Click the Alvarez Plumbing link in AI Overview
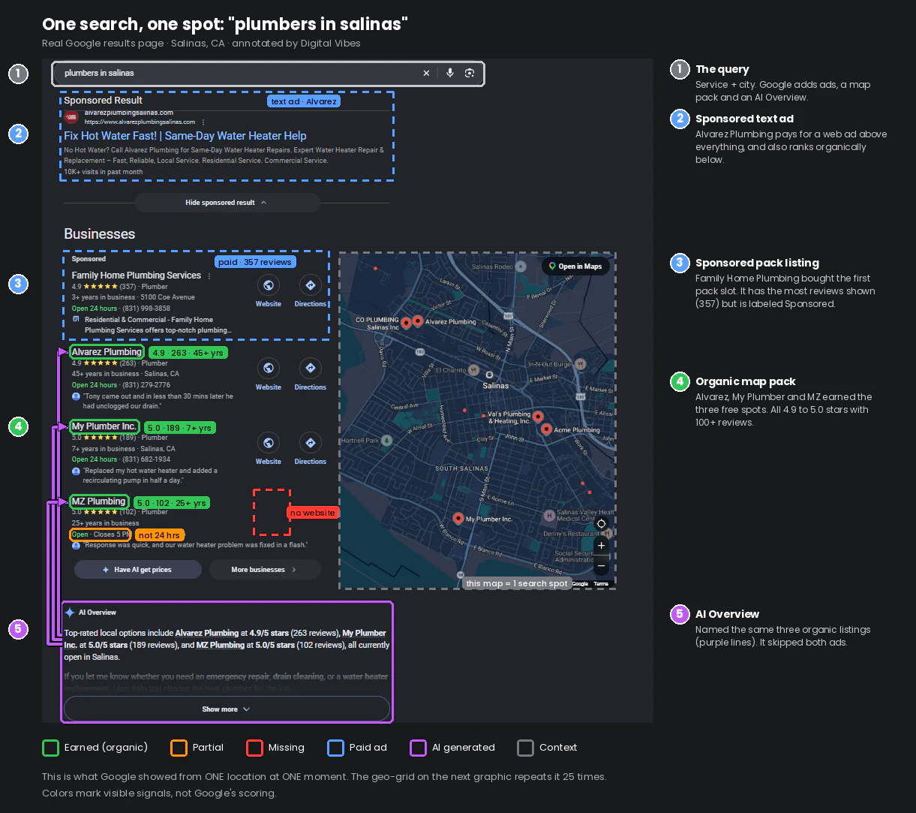 (x=207, y=634)
